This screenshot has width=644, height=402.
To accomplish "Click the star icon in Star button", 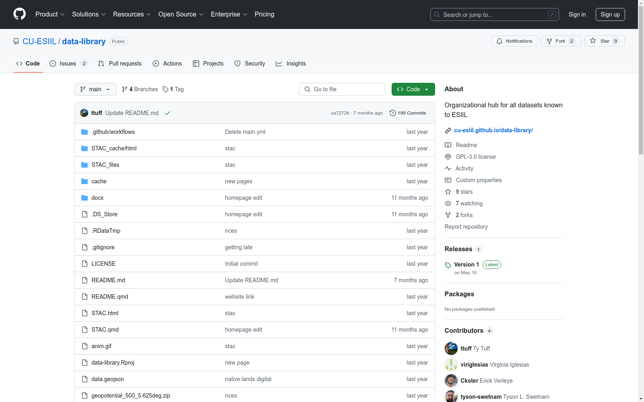I will point(593,41).
